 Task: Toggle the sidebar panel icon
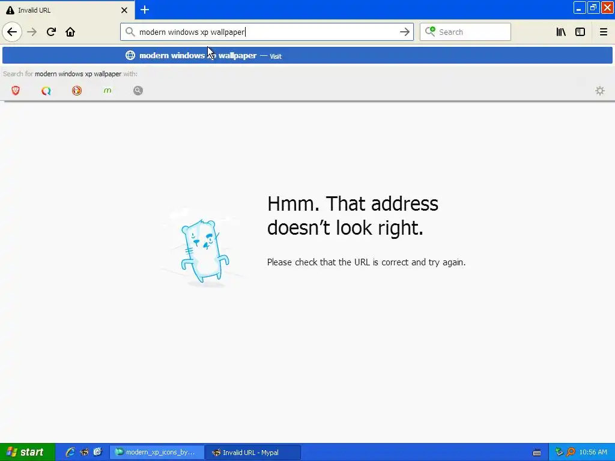click(580, 32)
